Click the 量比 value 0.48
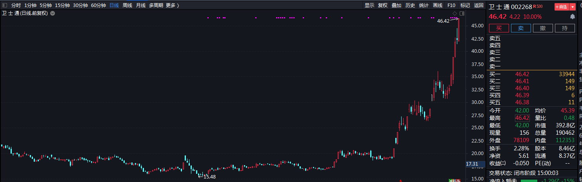 [569, 118]
